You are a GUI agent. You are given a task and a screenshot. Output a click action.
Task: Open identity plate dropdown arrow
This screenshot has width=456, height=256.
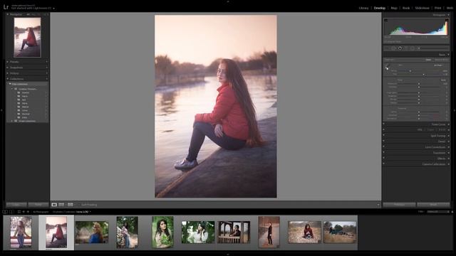pos(54,9)
